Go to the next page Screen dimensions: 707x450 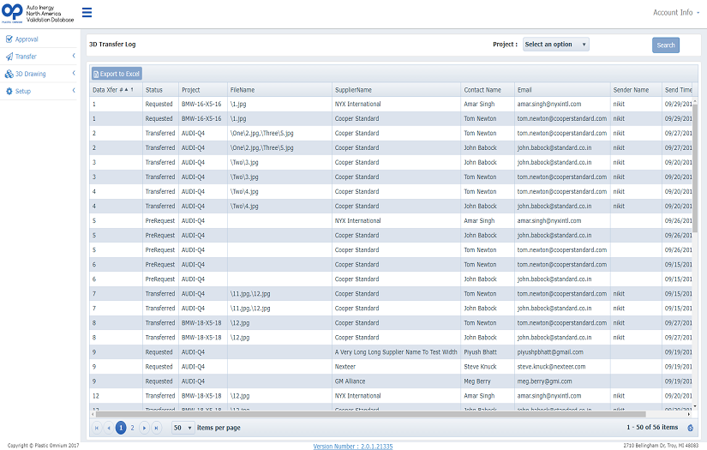[144, 428]
